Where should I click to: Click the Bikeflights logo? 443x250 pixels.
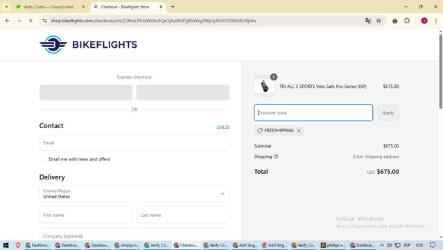click(x=89, y=44)
